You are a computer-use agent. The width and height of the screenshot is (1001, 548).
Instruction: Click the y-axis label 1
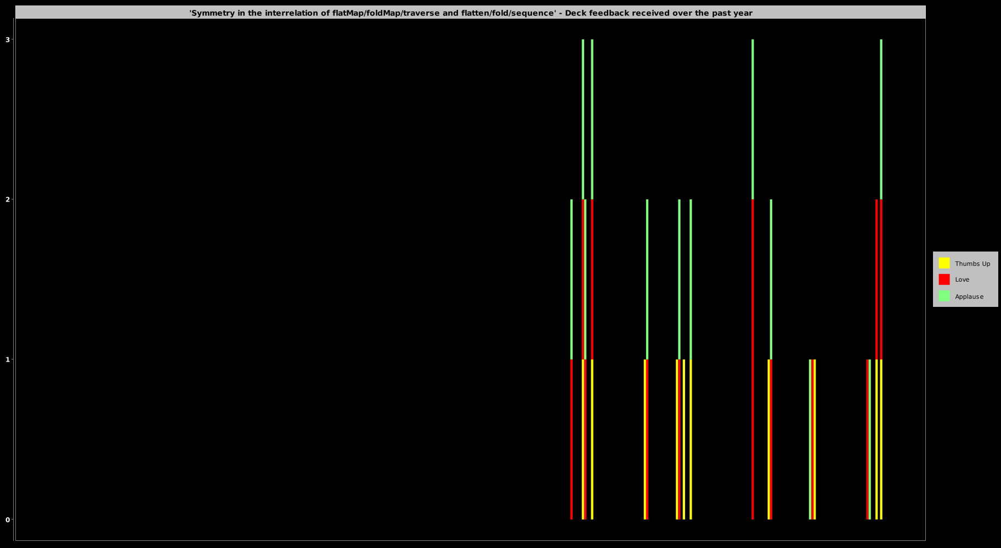pyautogui.click(x=8, y=359)
